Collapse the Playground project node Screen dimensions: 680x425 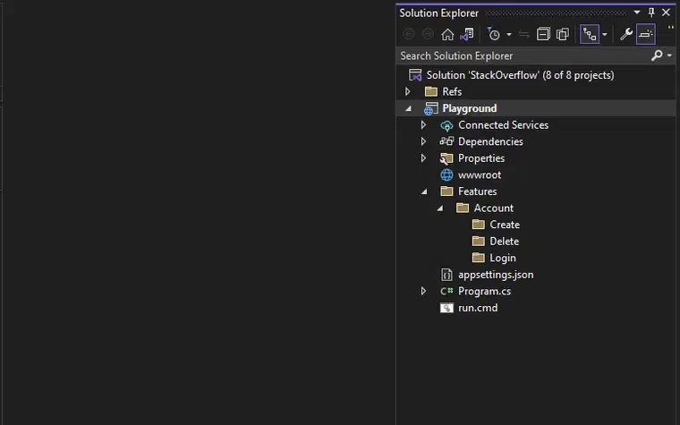pyautogui.click(x=408, y=108)
